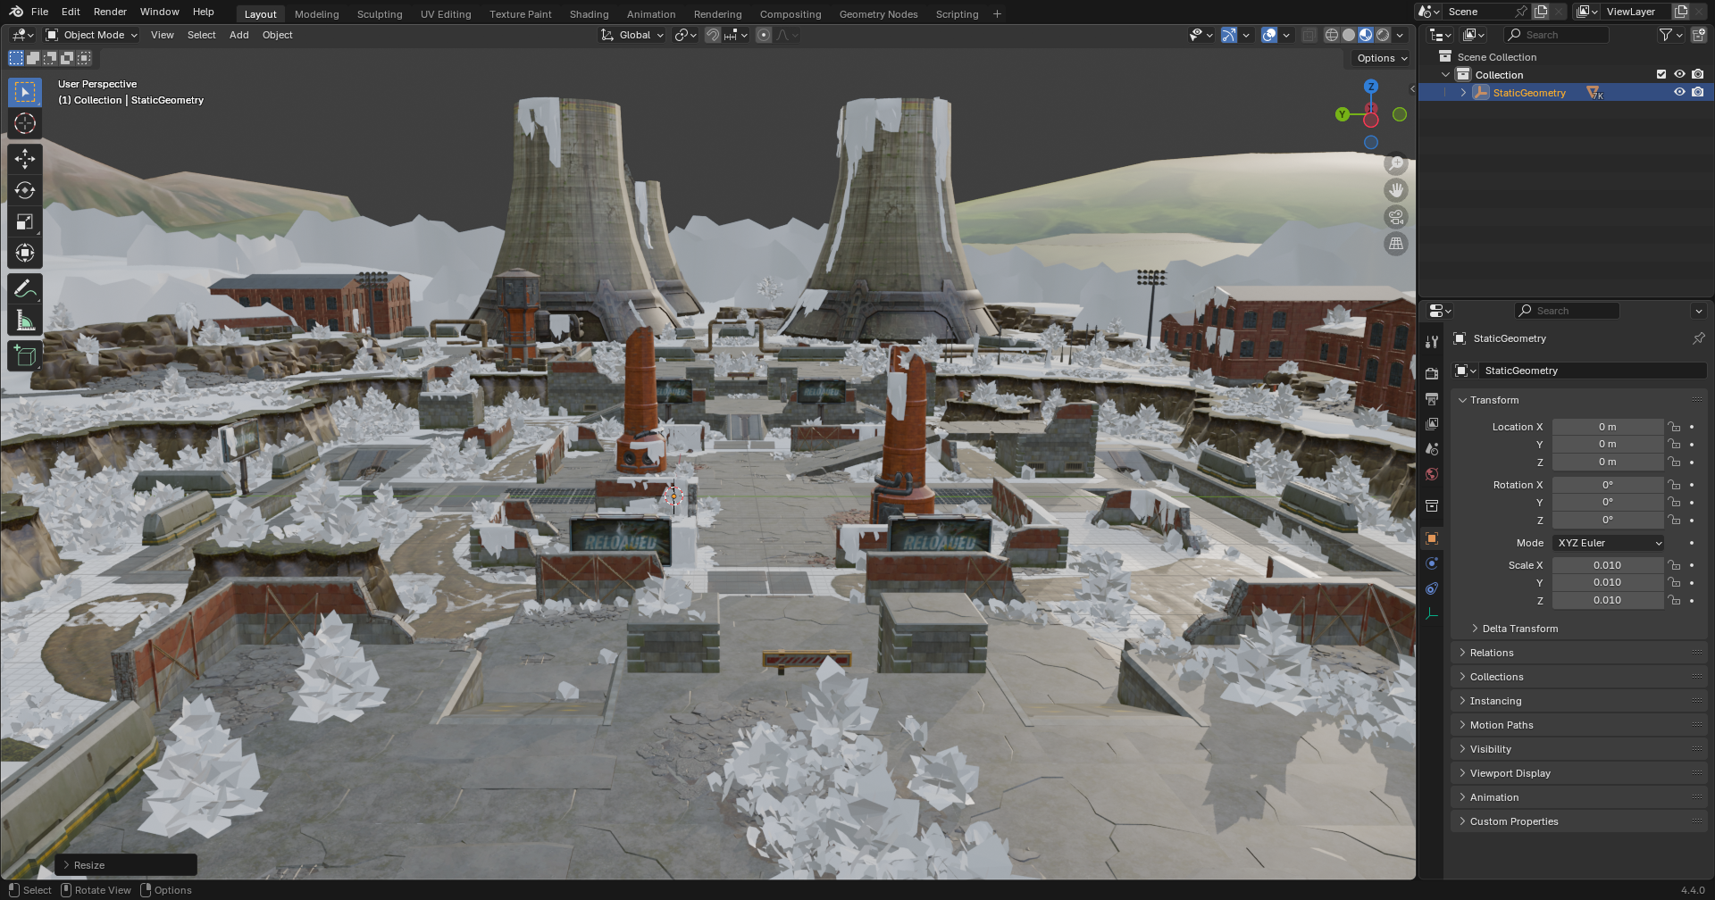
Task: Select the Rotate tool
Action: 25,190
